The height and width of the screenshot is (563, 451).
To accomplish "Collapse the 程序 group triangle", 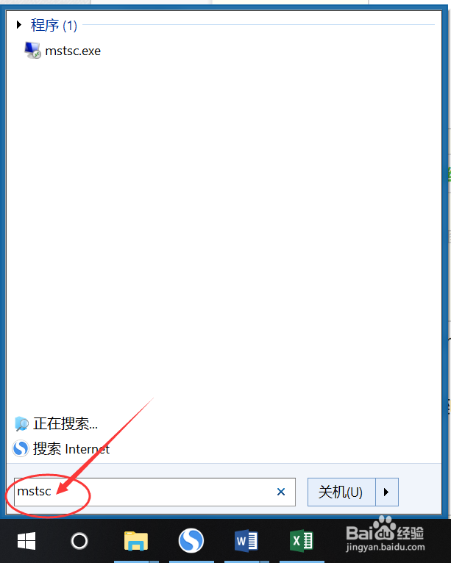I will (19, 25).
